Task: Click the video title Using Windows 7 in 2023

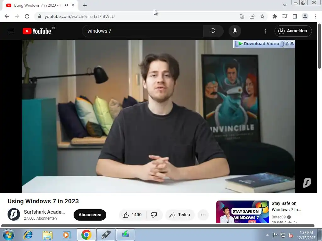Action: (43, 201)
